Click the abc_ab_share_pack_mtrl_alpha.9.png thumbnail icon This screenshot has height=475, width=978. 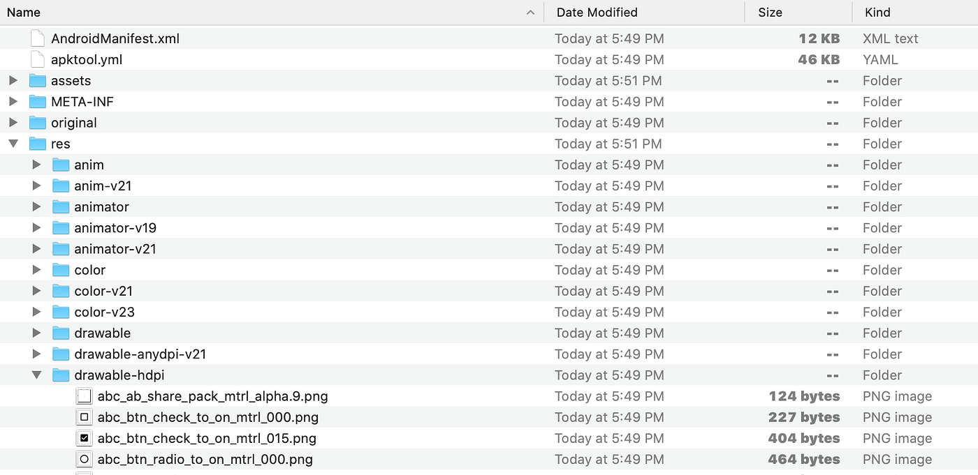coord(84,395)
